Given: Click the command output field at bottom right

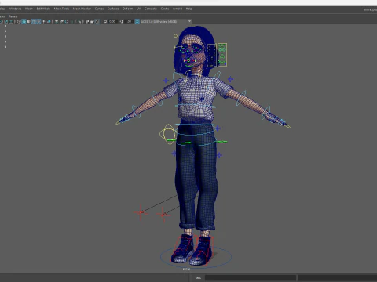Looking at the screenshot, I should 338,278.
